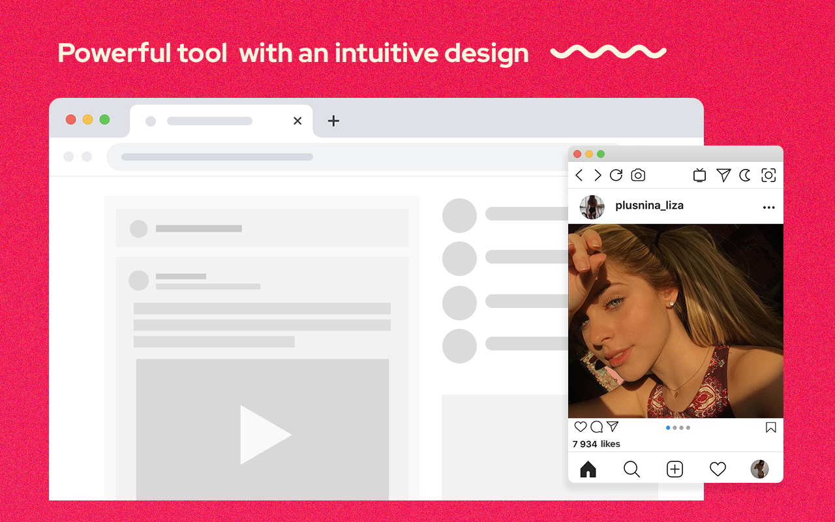Open the Search tab in bottom bar

click(631, 469)
